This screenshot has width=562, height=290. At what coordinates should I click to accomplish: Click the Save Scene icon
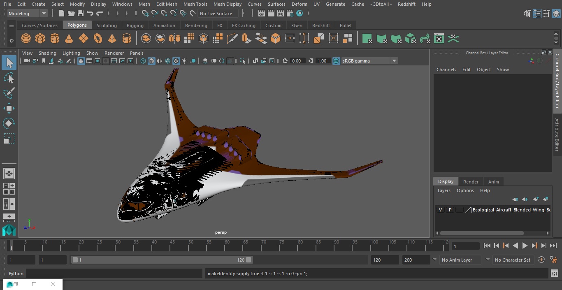(x=81, y=14)
